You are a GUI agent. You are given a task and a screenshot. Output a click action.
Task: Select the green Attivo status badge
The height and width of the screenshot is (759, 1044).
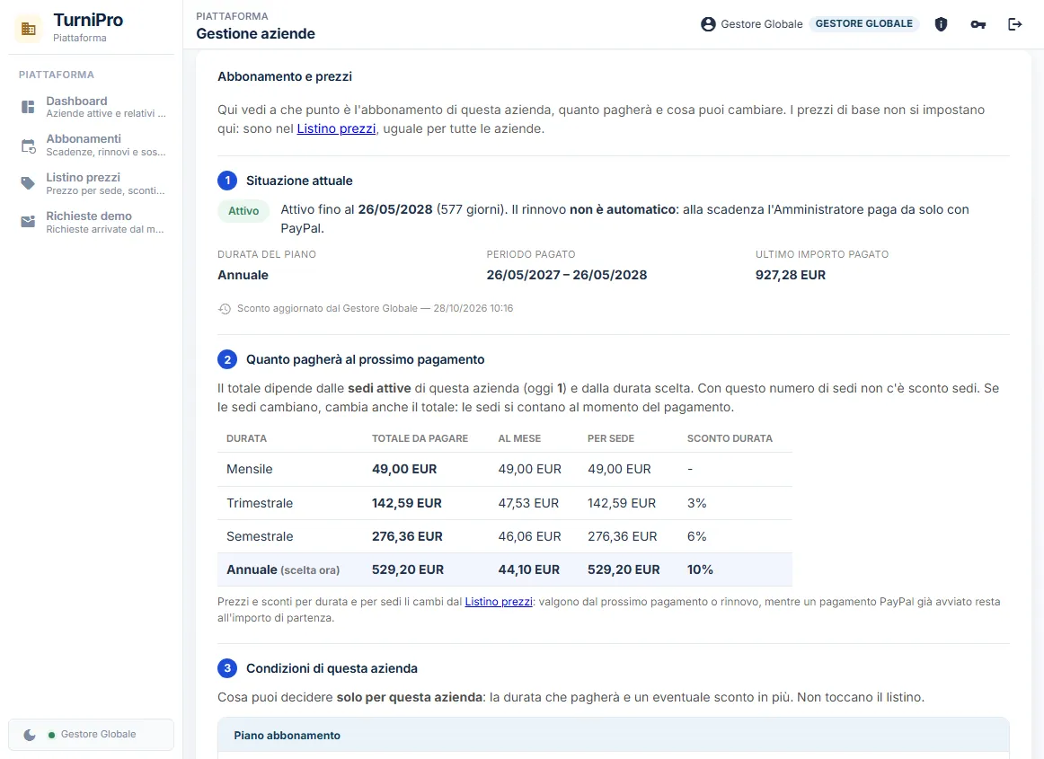point(243,210)
